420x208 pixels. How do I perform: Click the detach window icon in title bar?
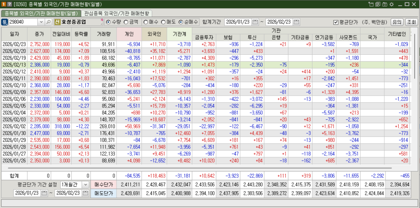[370, 4]
